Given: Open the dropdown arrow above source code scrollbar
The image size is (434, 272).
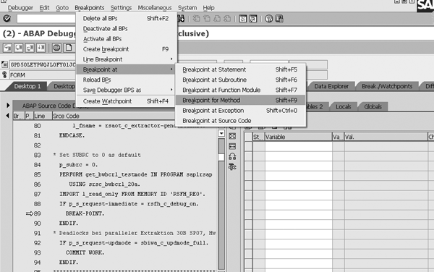Looking at the screenshot, I should 221,133.
